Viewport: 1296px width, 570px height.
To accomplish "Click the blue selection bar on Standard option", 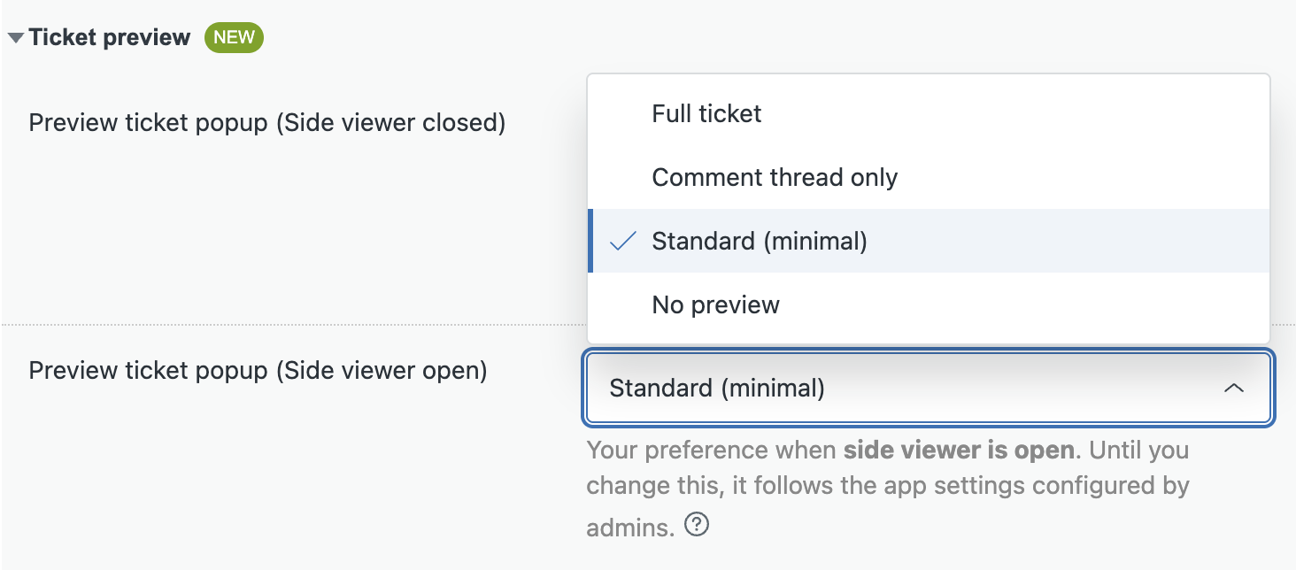I will pos(590,241).
